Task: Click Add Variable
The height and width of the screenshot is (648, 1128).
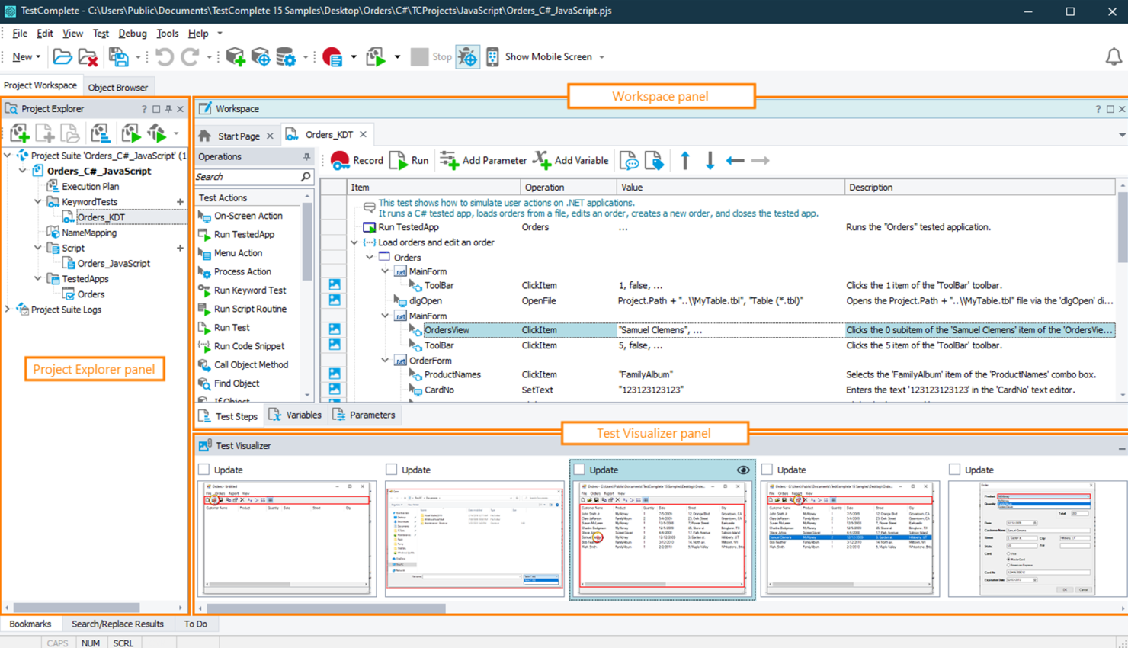Action: coord(571,161)
